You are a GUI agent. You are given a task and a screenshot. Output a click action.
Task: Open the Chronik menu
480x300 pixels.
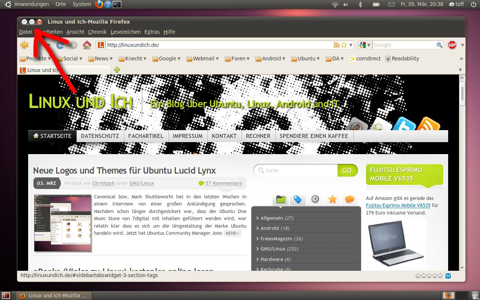tap(97, 32)
